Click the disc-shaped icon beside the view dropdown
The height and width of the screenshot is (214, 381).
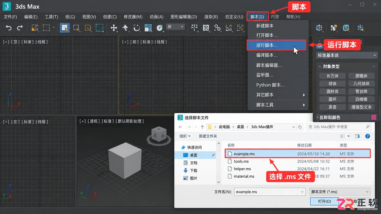click(x=160, y=28)
